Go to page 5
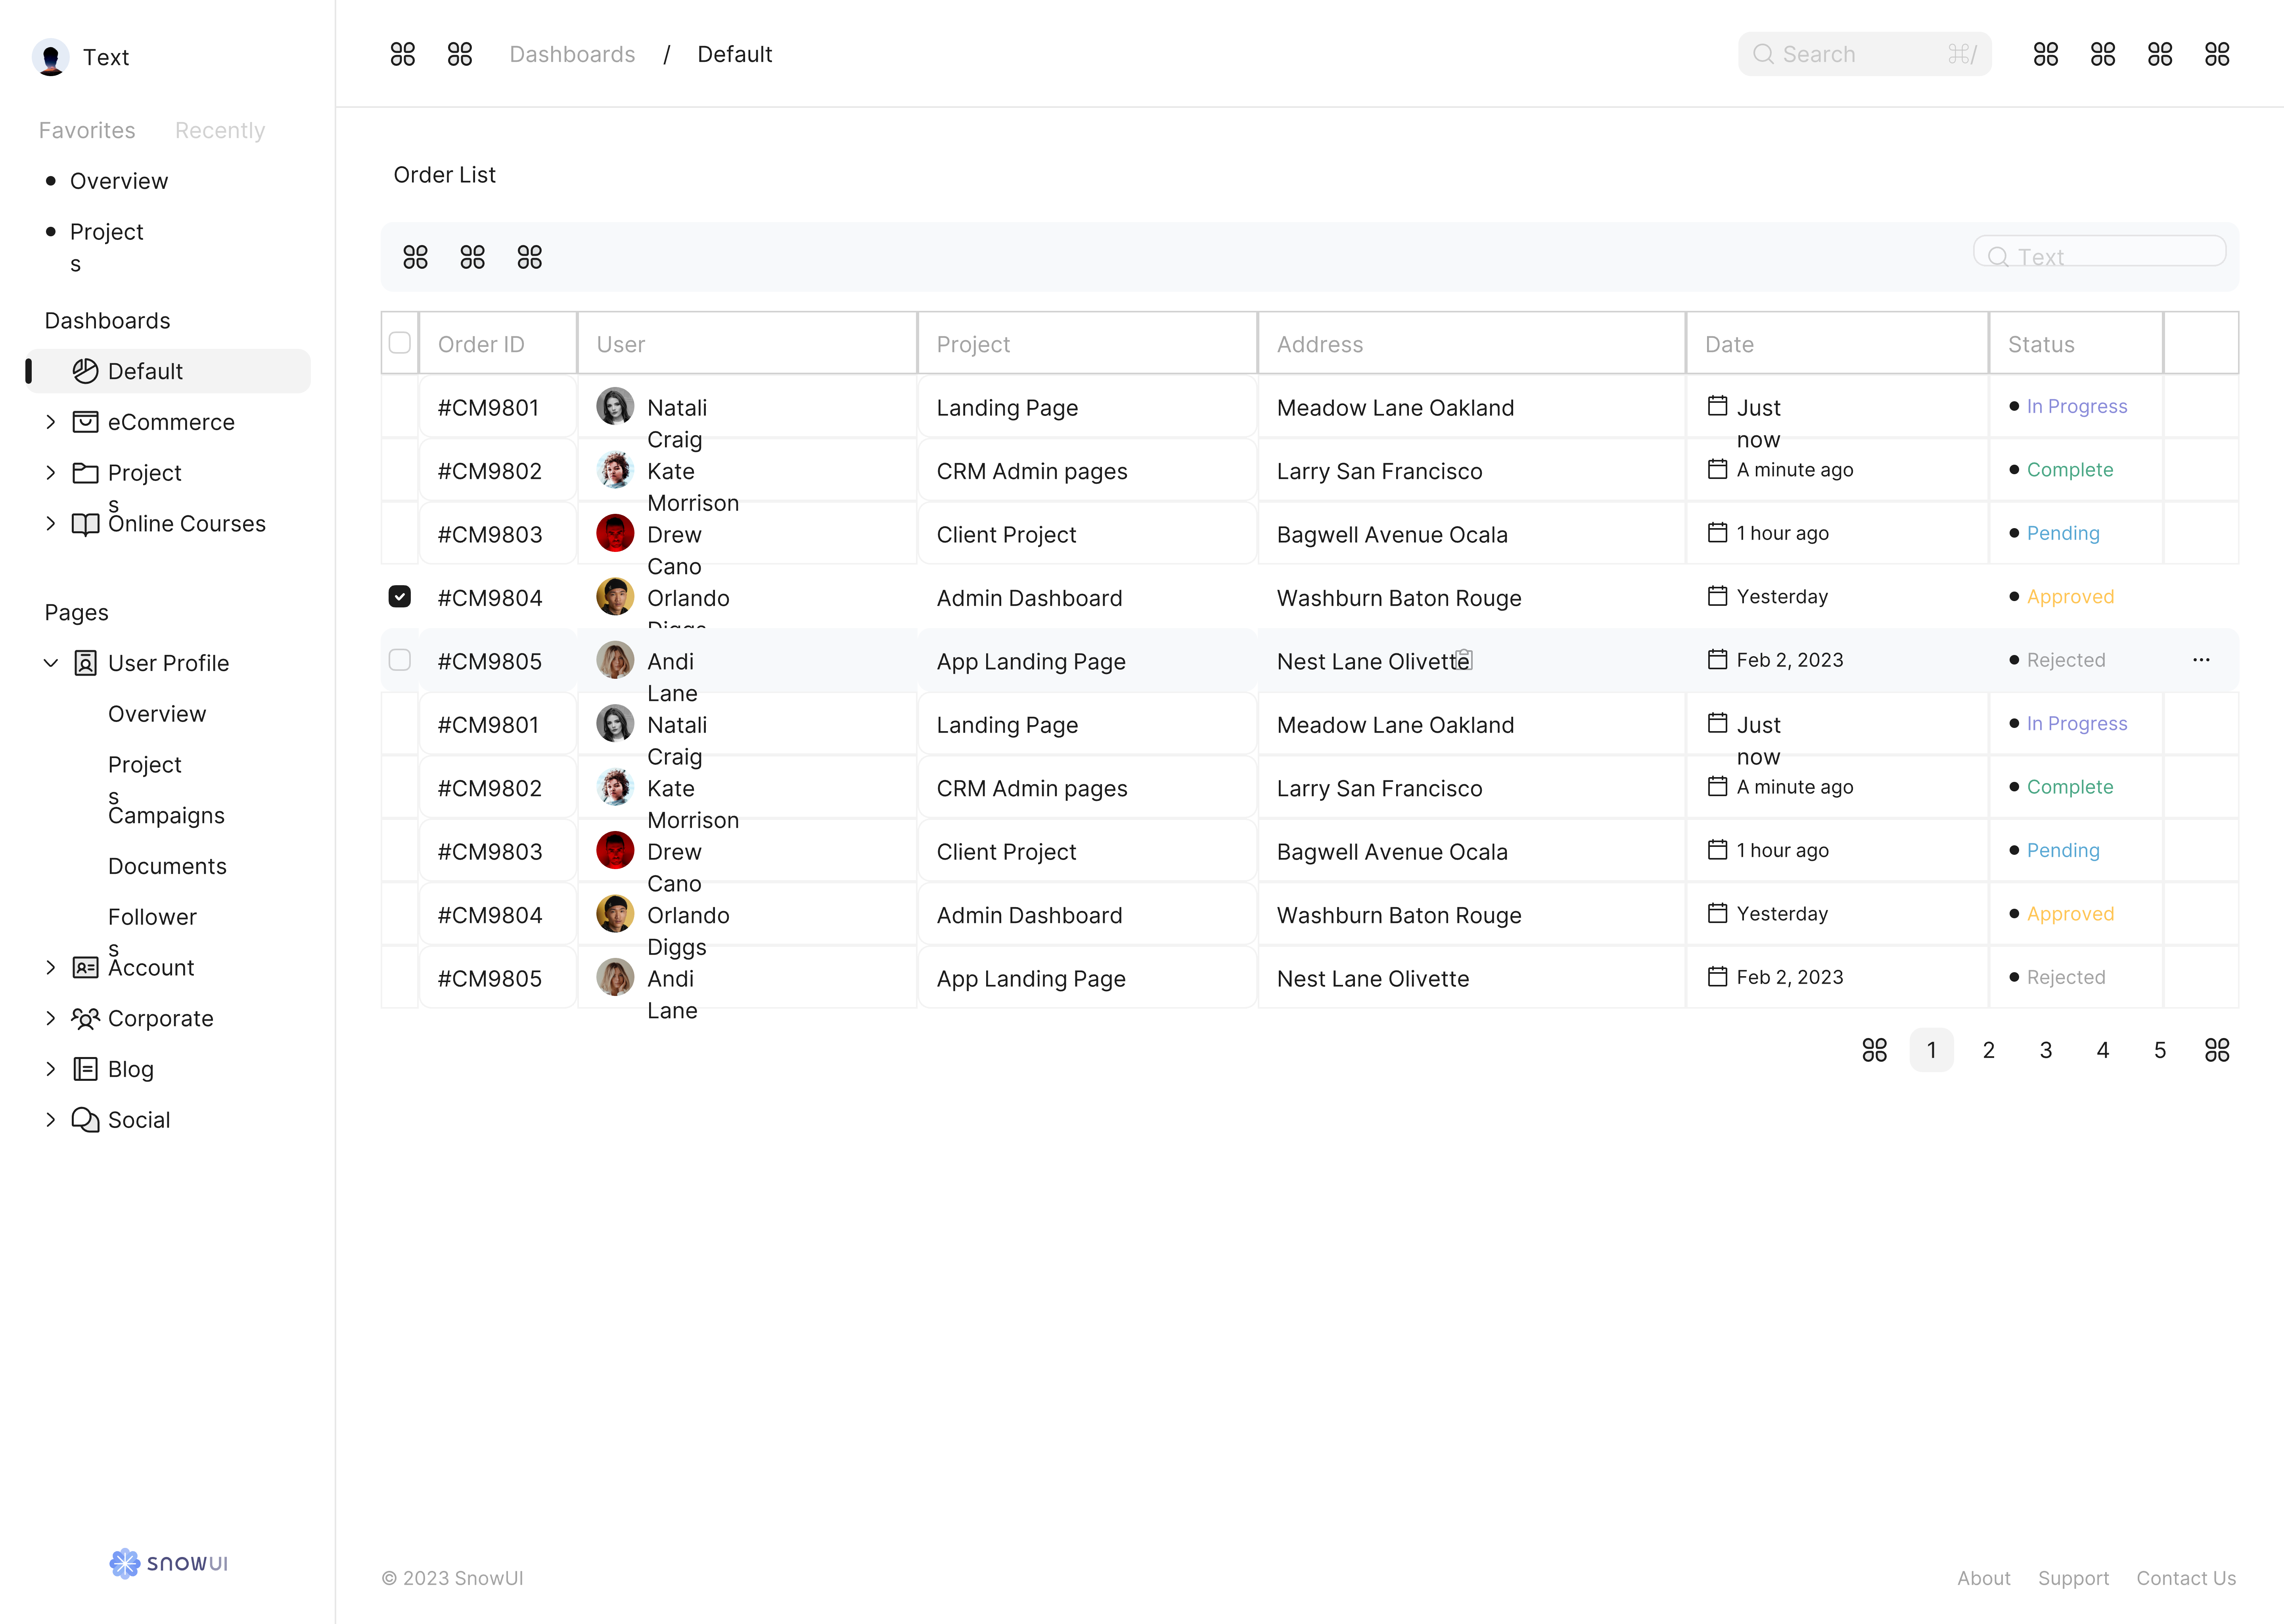The height and width of the screenshot is (1624, 2284). (x=2160, y=1050)
